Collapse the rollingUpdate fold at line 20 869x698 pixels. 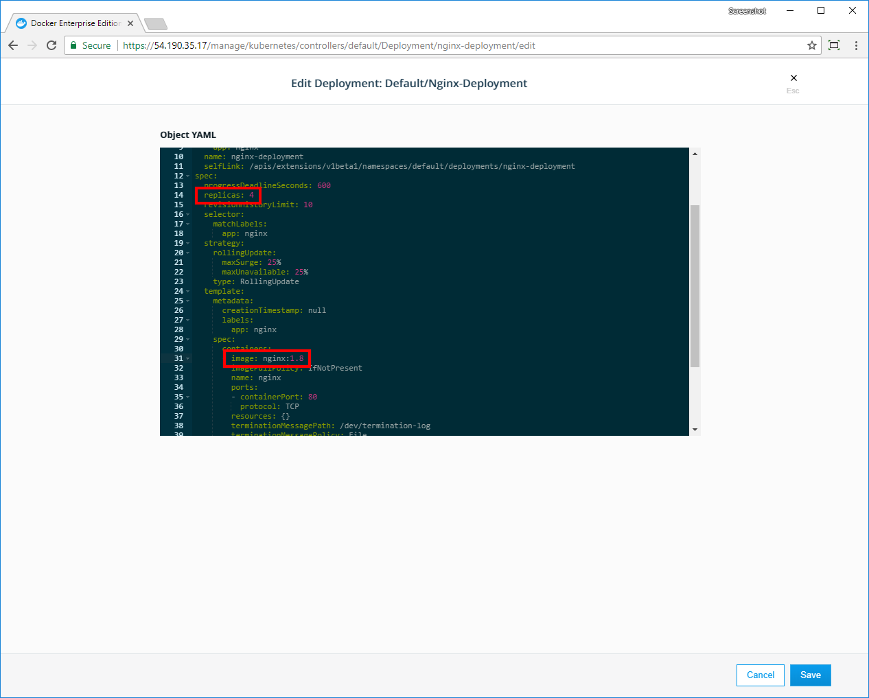point(188,253)
